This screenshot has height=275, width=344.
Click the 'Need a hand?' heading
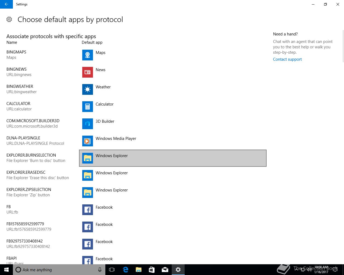[285, 34]
